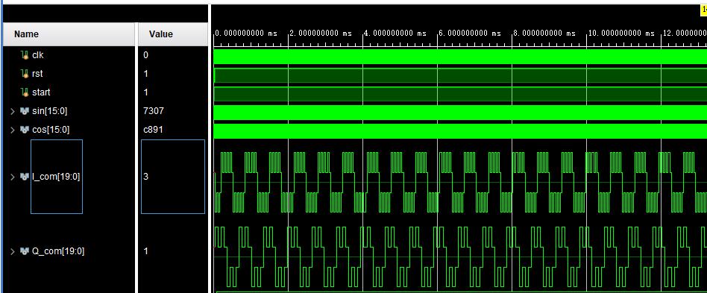Click the cos[15:0] bus icon
Image resolution: width=707 pixels, height=293 pixels.
[25, 130]
